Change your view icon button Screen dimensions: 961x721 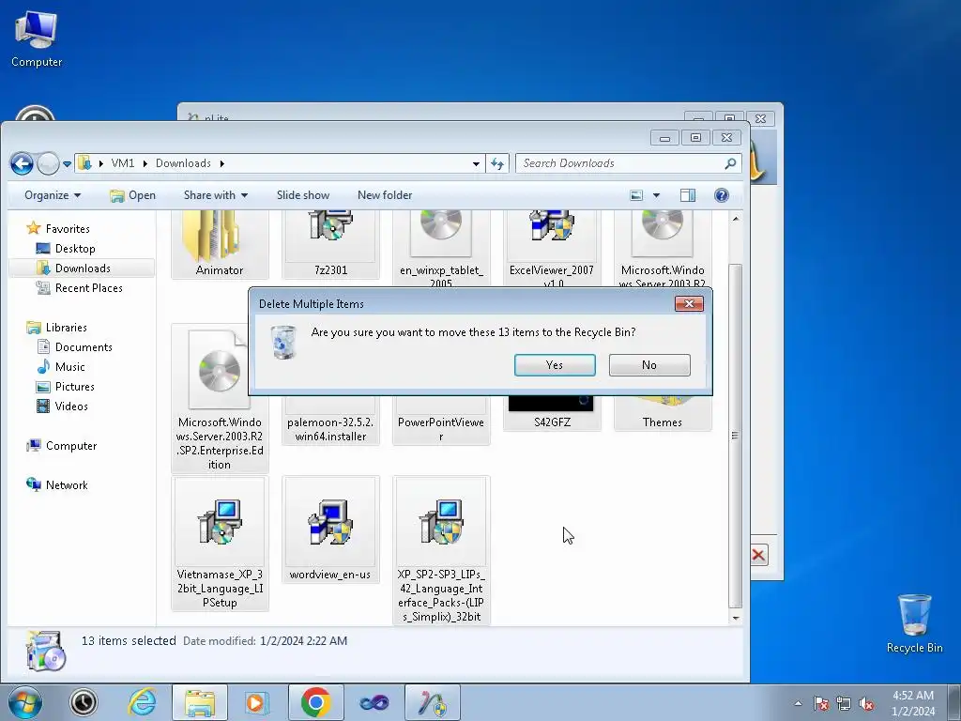click(x=637, y=195)
